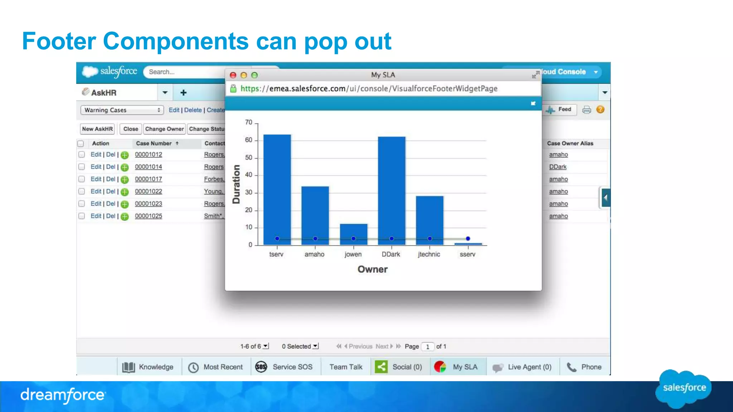
Task: Select checkbox for case 00001012
Action: (x=82, y=154)
